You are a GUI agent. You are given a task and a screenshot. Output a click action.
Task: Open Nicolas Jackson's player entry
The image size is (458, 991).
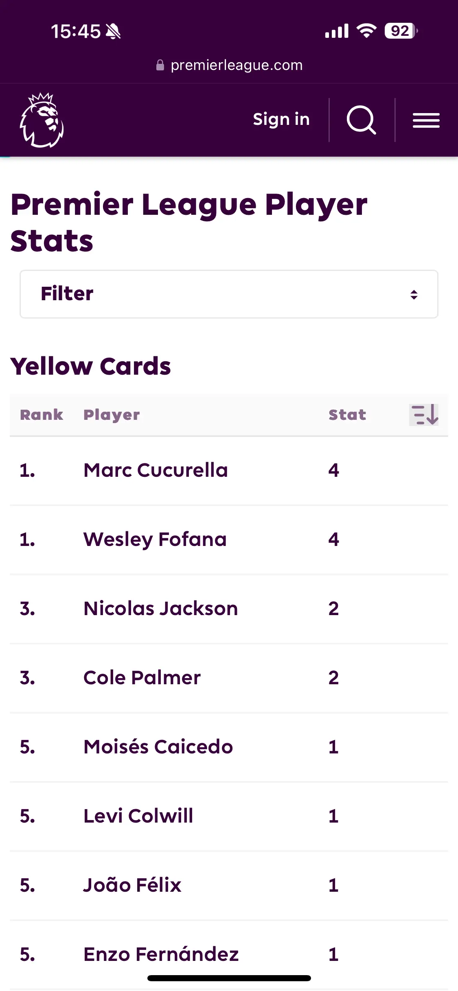point(229,609)
